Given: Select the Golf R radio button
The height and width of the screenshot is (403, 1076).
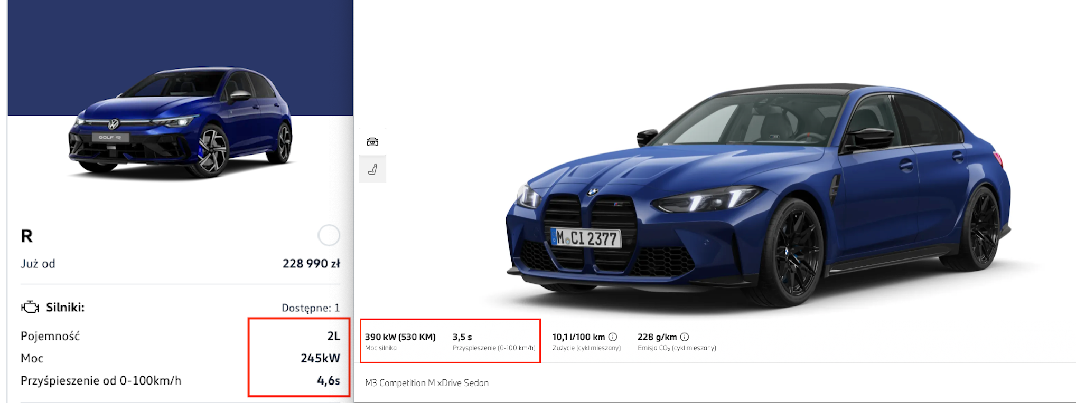Looking at the screenshot, I should (x=329, y=235).
